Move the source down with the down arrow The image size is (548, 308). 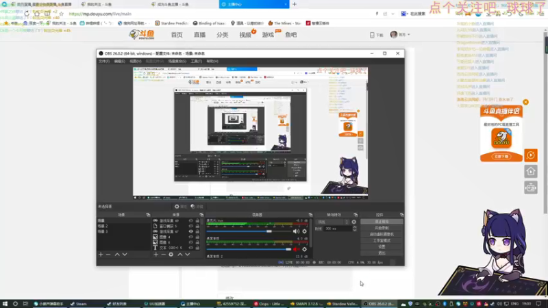pyautogui.click(x=188, y=255)
